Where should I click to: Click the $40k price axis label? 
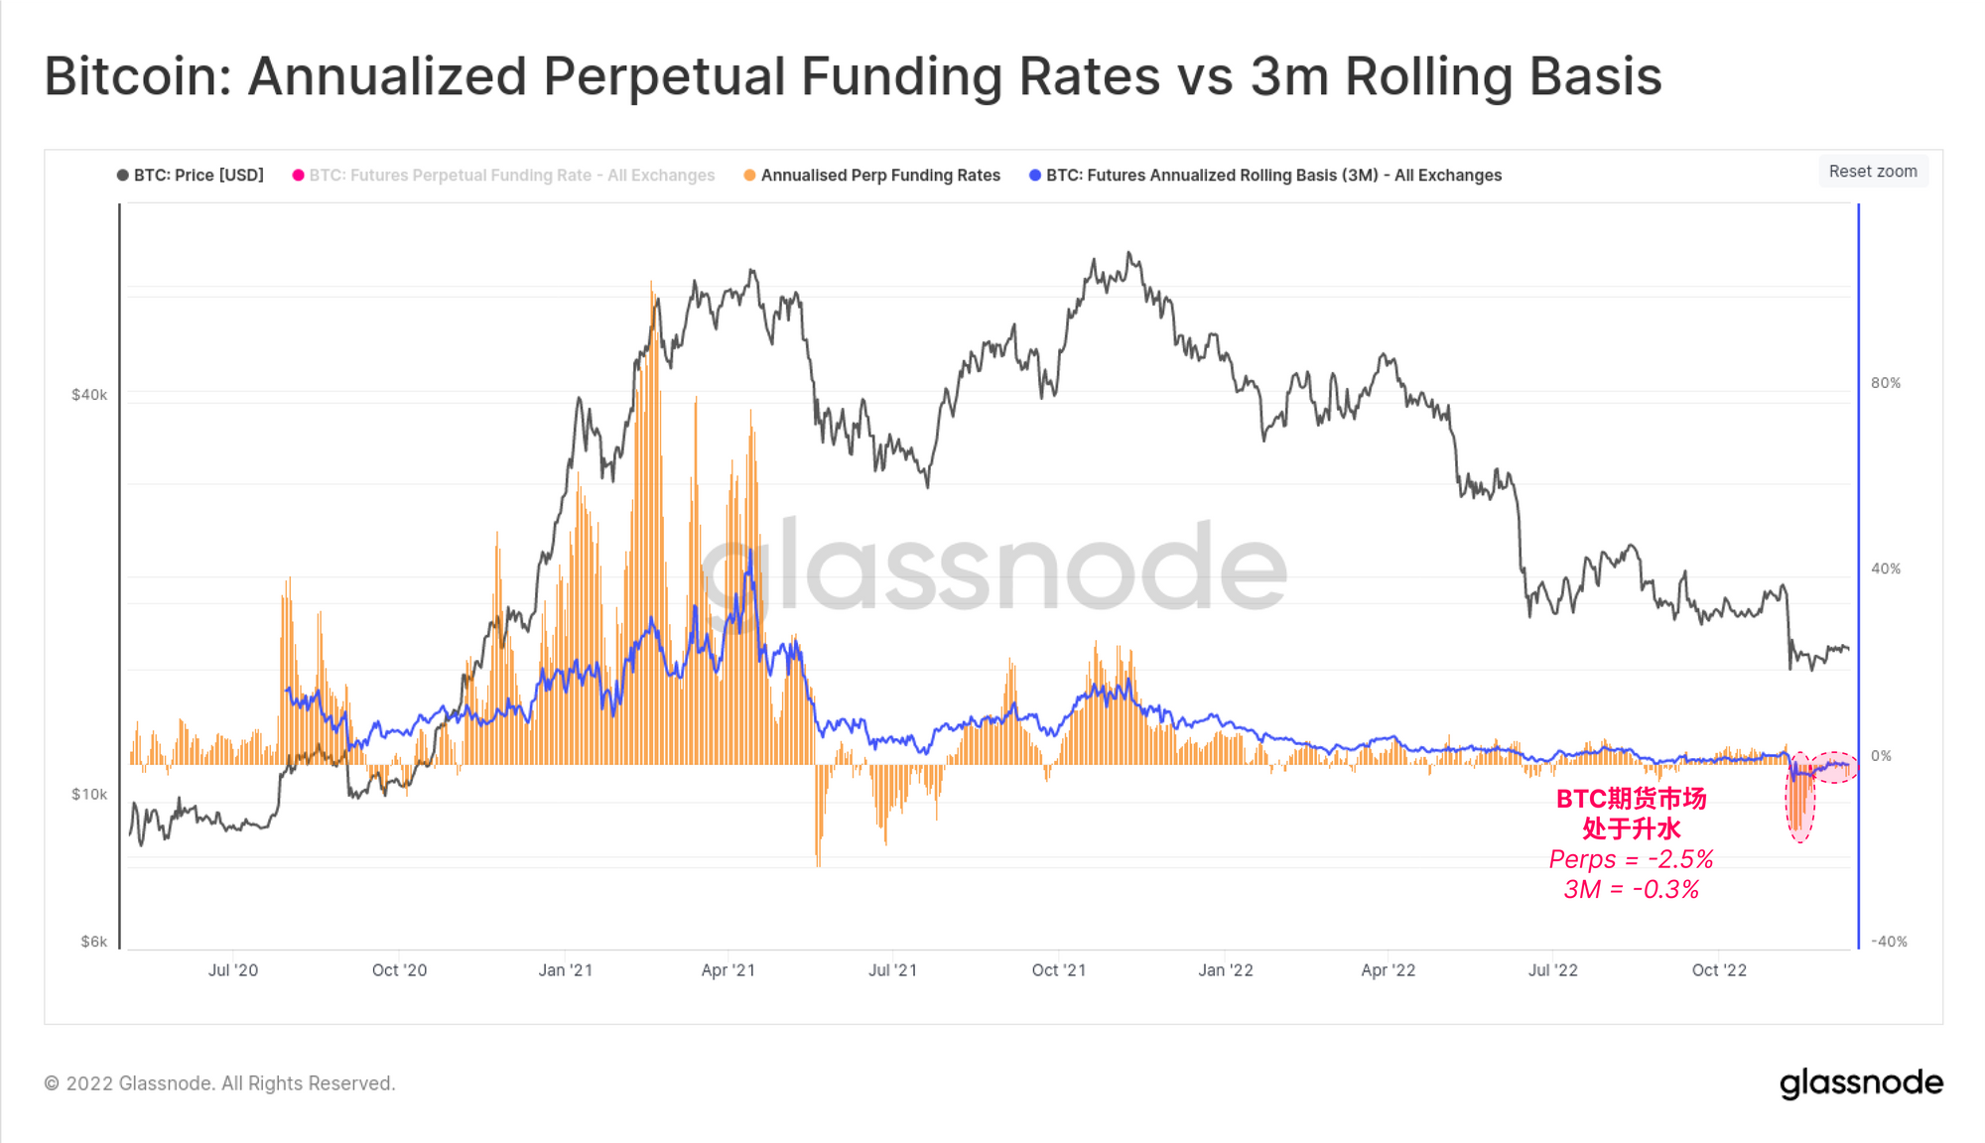89,394
